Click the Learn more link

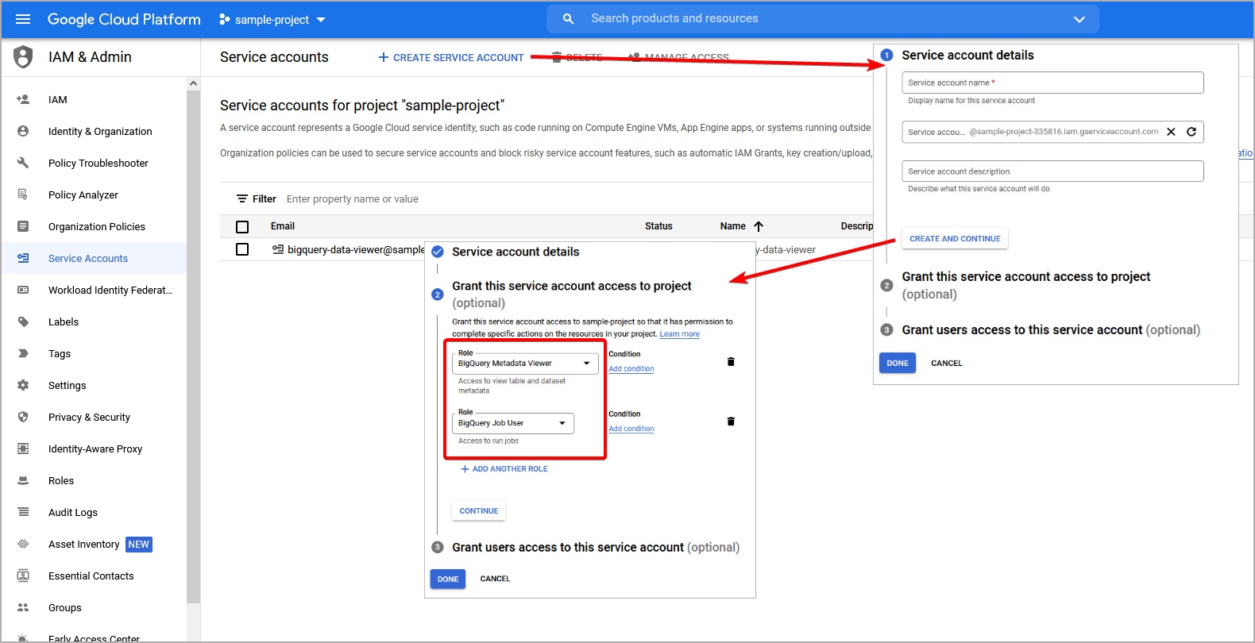679,334
